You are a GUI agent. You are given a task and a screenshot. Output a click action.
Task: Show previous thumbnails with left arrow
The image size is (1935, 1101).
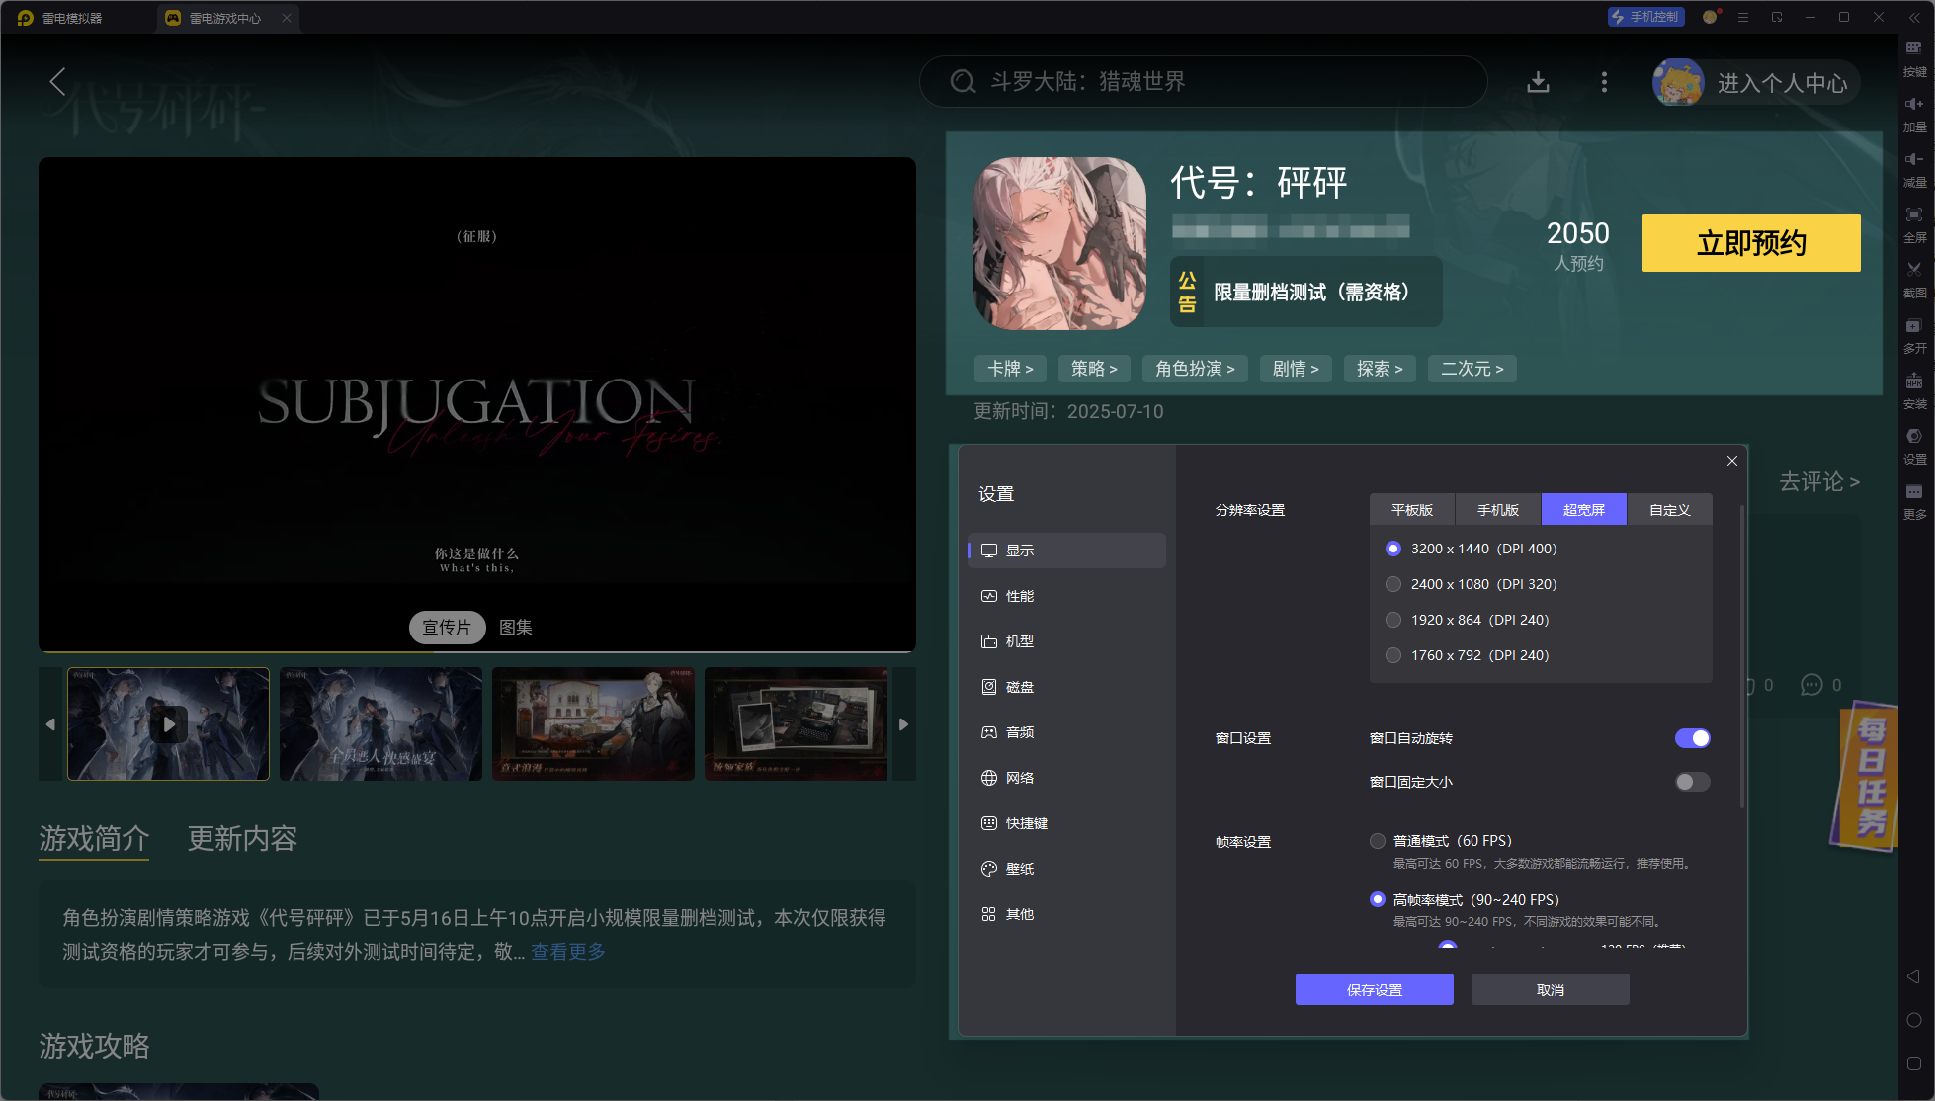[50, 724]
